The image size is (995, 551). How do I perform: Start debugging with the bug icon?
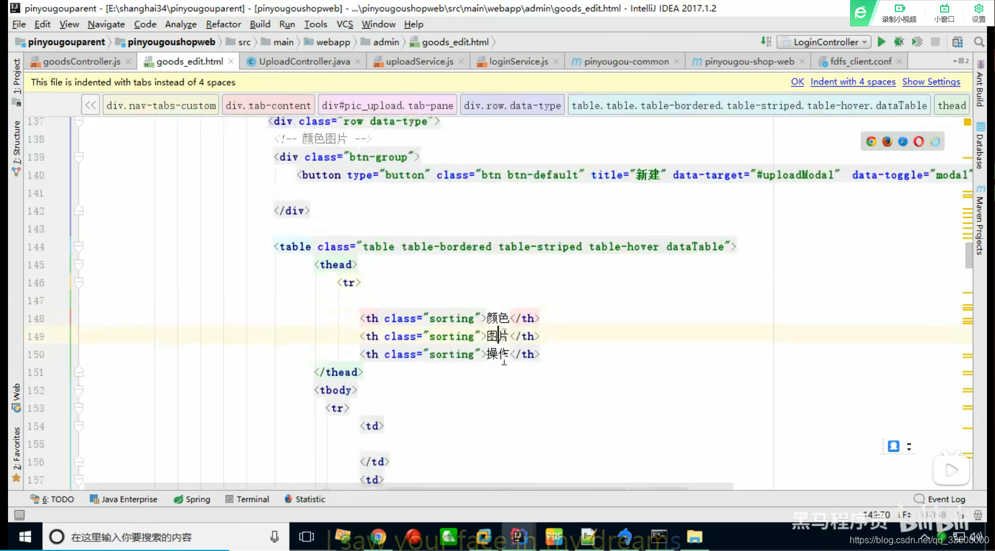click(x=899, y=42)
